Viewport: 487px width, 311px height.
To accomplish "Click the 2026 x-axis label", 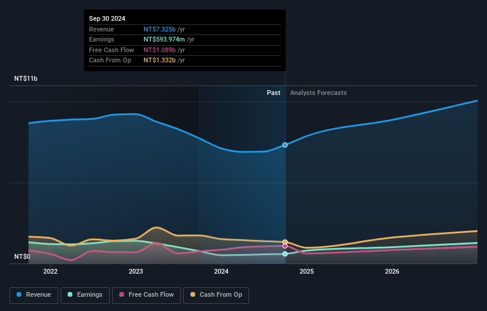I will point(392,271).
